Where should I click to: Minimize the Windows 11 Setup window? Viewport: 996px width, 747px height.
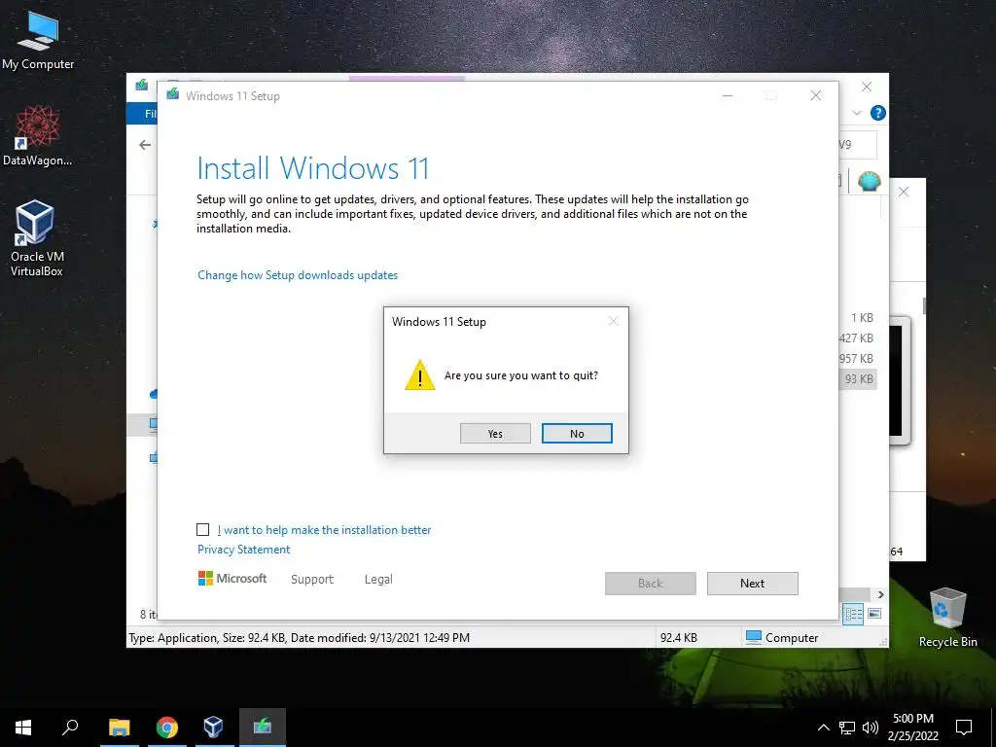coord(728,96)
